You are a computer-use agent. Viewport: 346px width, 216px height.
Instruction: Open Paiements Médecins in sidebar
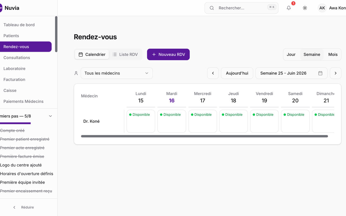pos(26,102)
